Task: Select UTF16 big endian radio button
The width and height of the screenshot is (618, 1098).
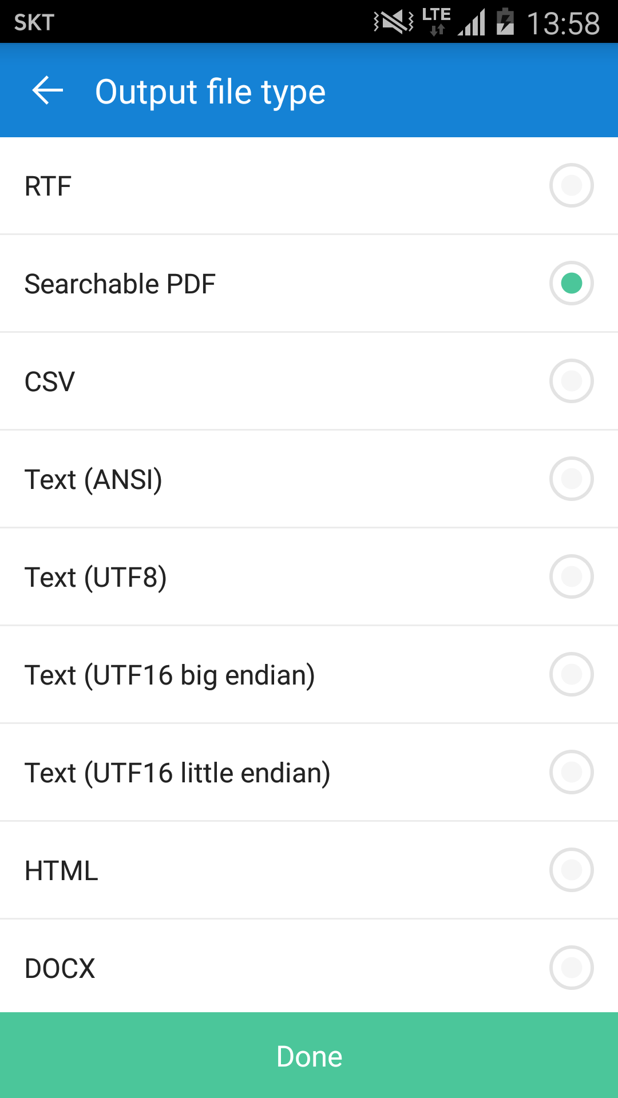Action: [571, 674]
